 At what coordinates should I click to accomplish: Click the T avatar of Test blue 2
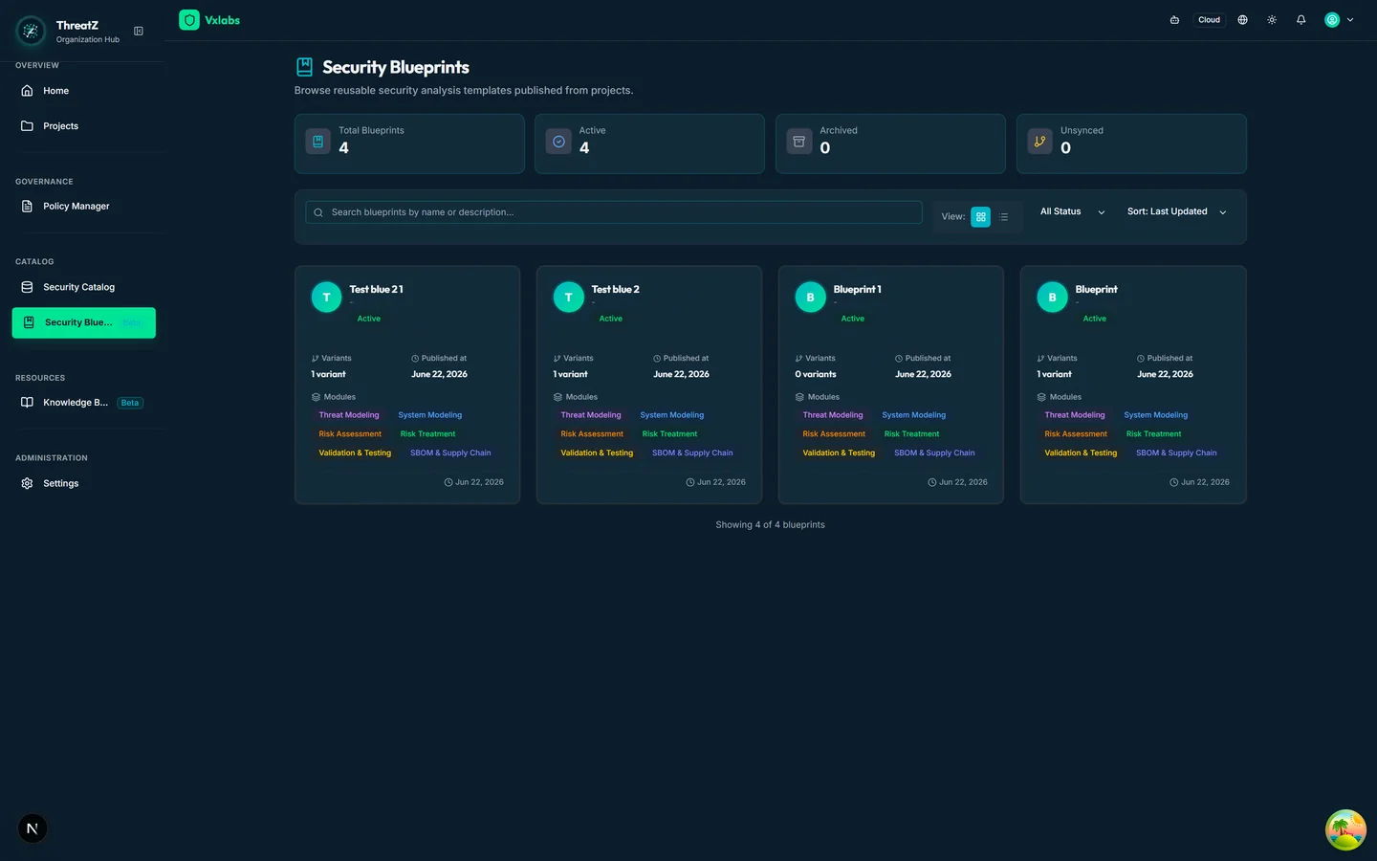click(x=569, y=298)
